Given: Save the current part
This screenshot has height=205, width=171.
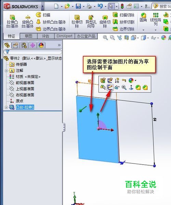Looking at the screenshot, I should (78, 6).
